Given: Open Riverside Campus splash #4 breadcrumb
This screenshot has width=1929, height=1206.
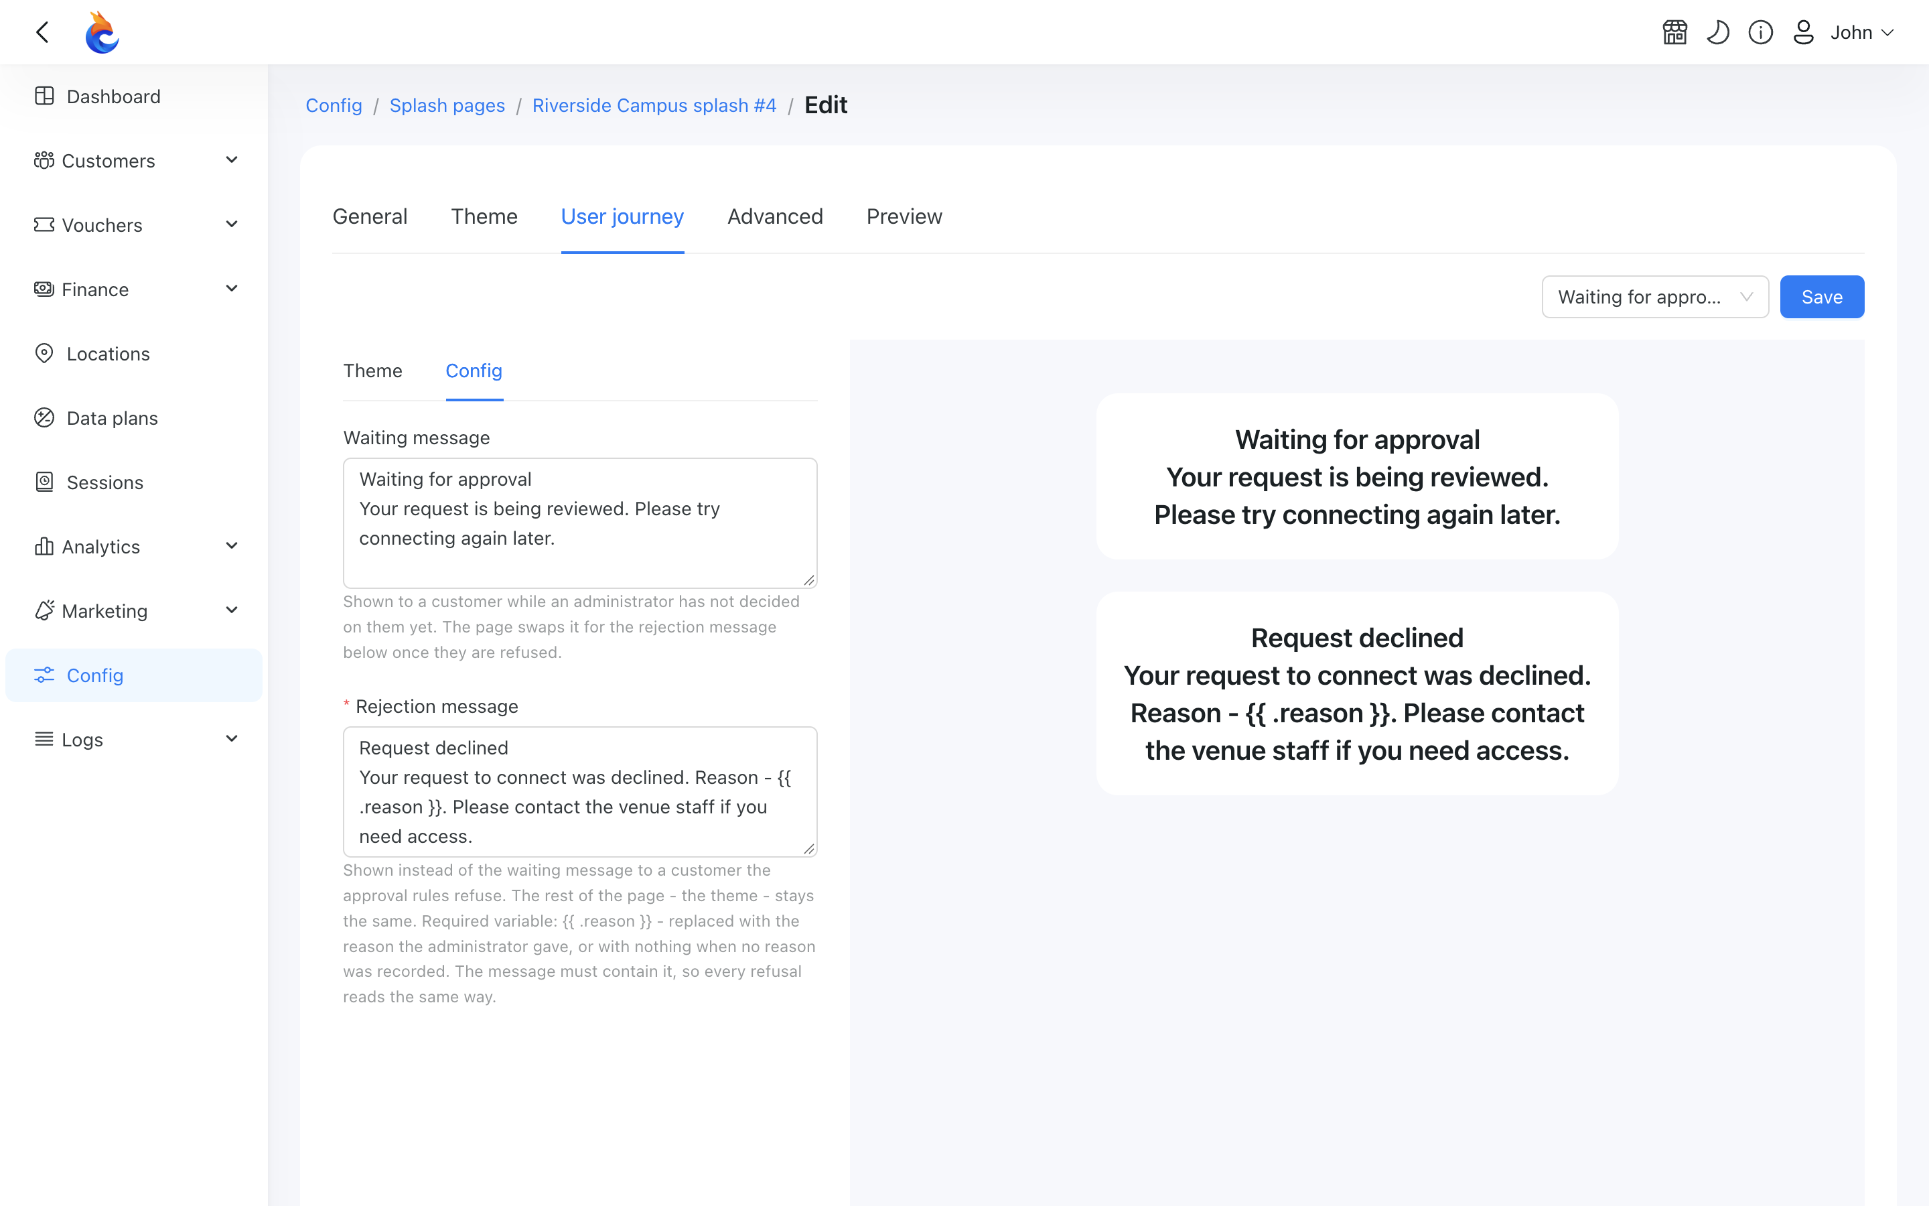Looking at the screenshot, I should point(654,105).
